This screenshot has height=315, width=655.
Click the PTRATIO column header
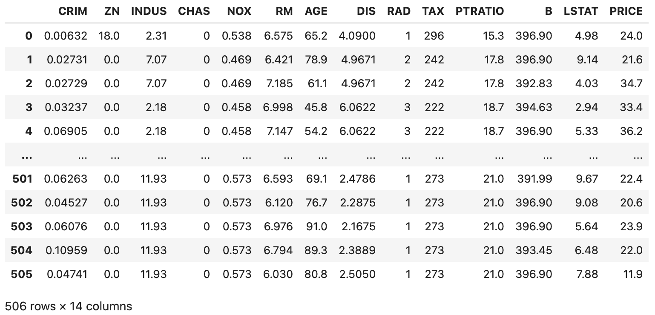tap(480, 11)
